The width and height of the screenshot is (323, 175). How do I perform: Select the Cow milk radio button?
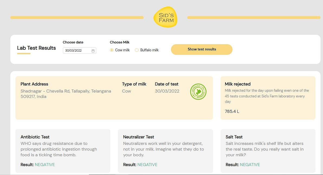112,50
